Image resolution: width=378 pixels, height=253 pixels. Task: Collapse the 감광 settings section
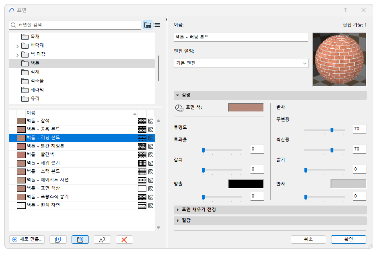click(x=177, y=95)
